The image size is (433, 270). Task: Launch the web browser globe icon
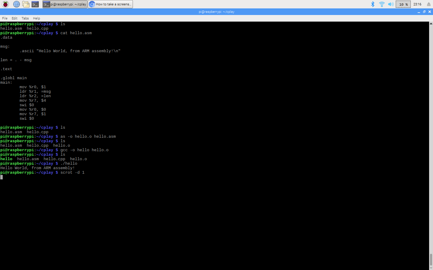coord(16,4)
